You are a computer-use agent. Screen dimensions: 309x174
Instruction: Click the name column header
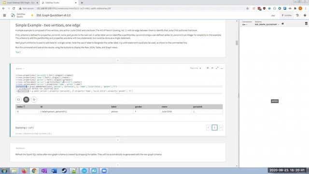tap(176, 107)
